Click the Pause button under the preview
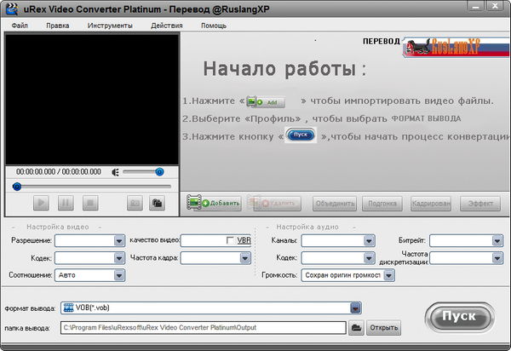The image size is (511, 351). [x=66, y=203]
